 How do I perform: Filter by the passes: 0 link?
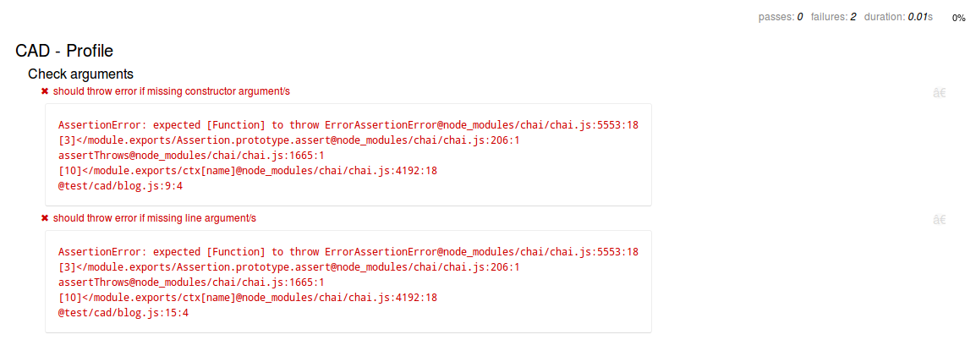pos(781,17)
